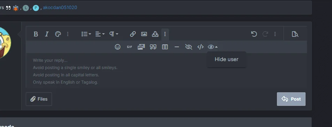Viewport: 332px width, 127px height.
Task: Click into the Write your reply text area
Action: tap(167, 71)
